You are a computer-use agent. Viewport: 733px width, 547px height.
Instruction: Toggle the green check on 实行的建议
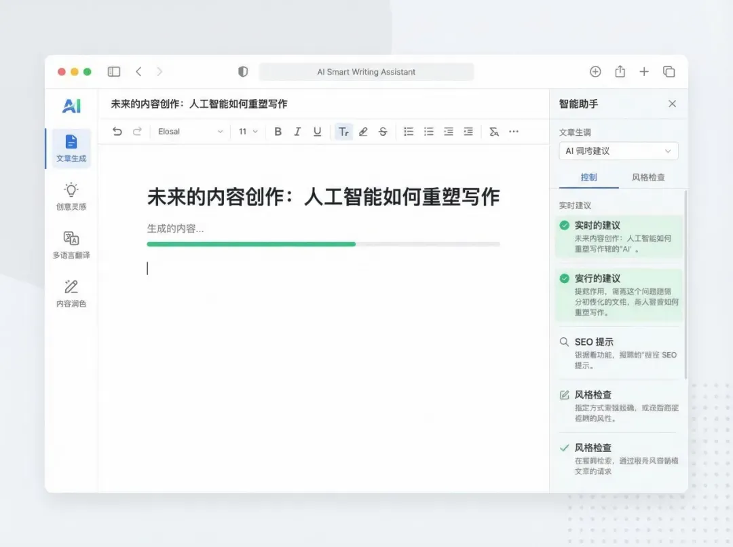564,279
